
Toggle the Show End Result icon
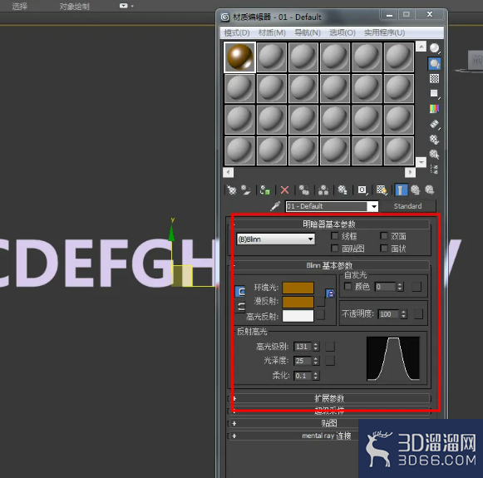coord(401,190)
